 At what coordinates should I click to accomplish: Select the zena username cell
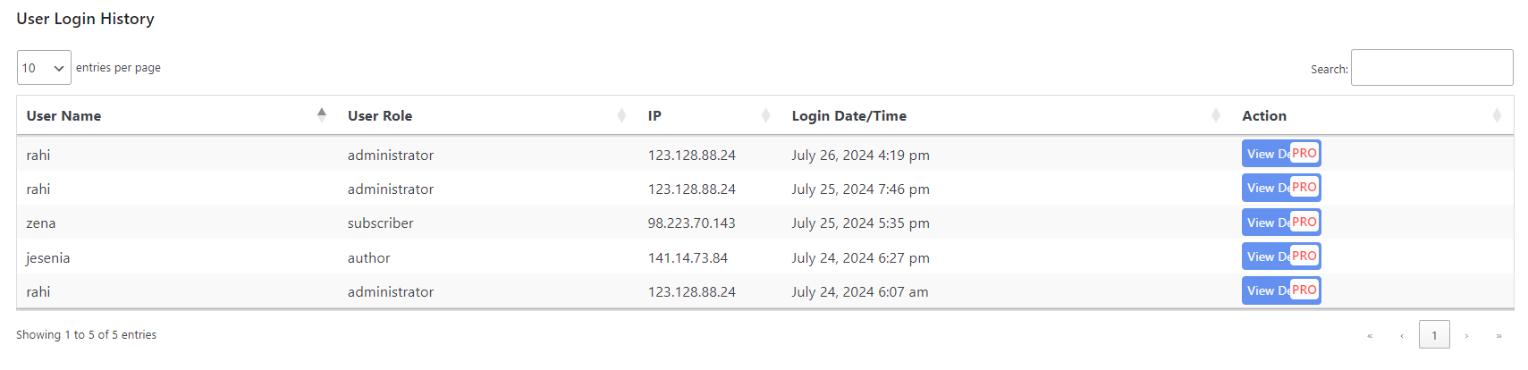tap(41, 223)
